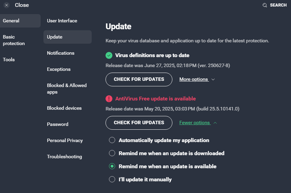The height and width of the screenshot is (193, 291).
Task: Open the Basic protection section
Action: [x=14, y=40]
